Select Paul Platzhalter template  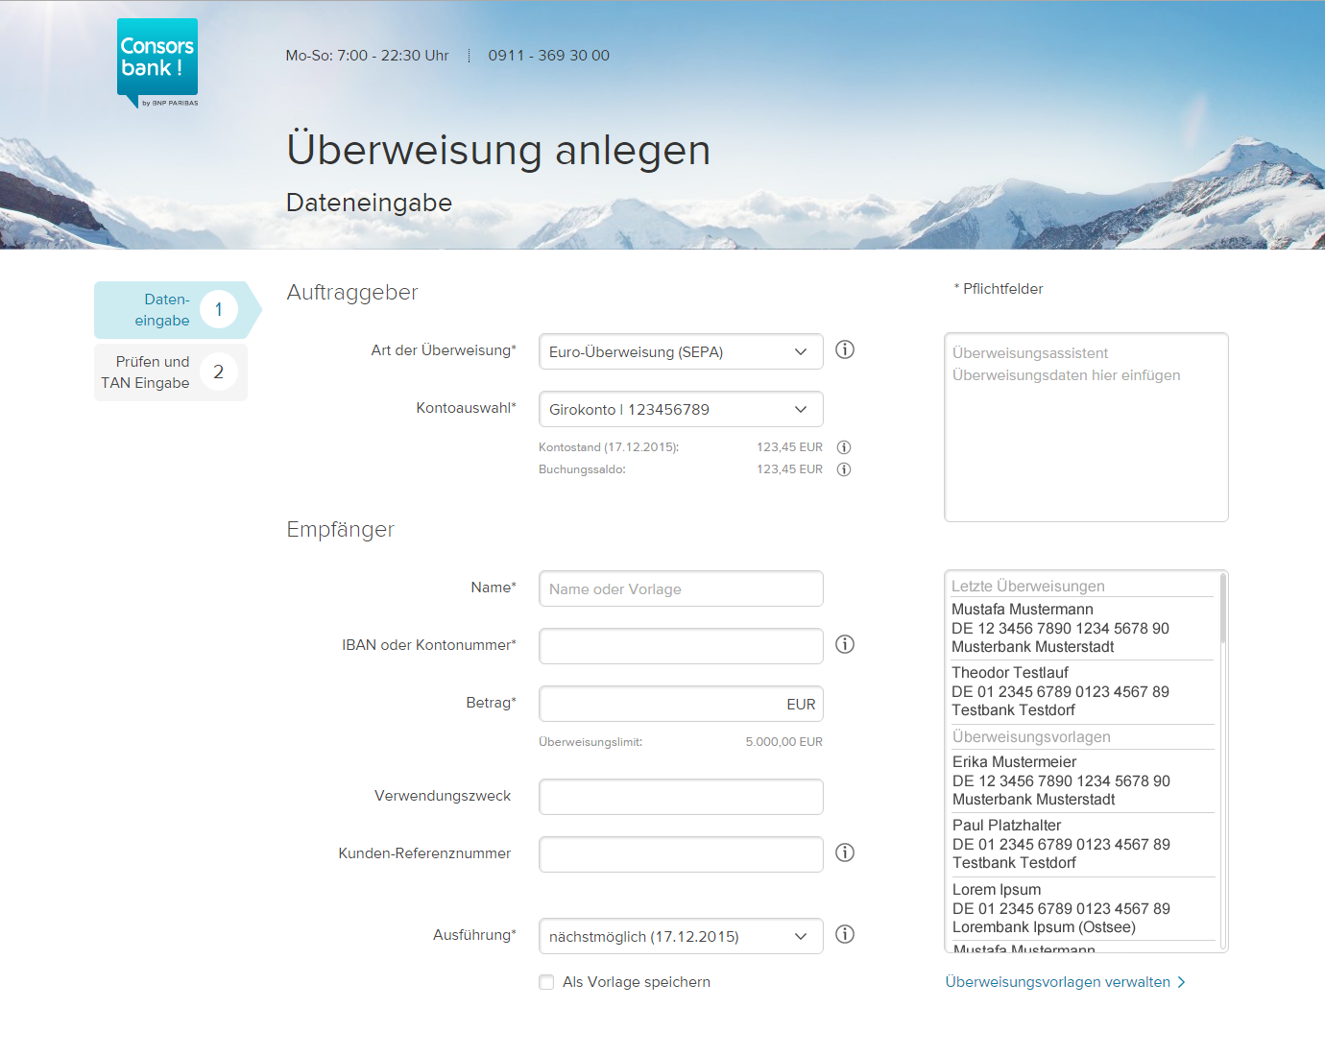(1081, 844)
